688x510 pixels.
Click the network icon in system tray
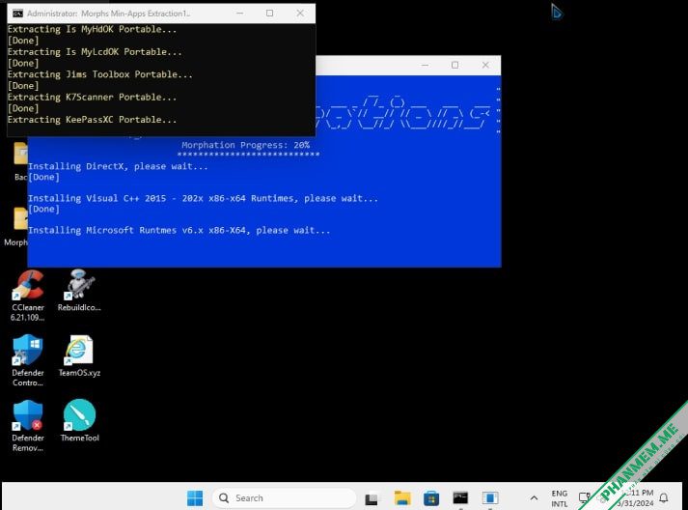(x=585, y=497)
